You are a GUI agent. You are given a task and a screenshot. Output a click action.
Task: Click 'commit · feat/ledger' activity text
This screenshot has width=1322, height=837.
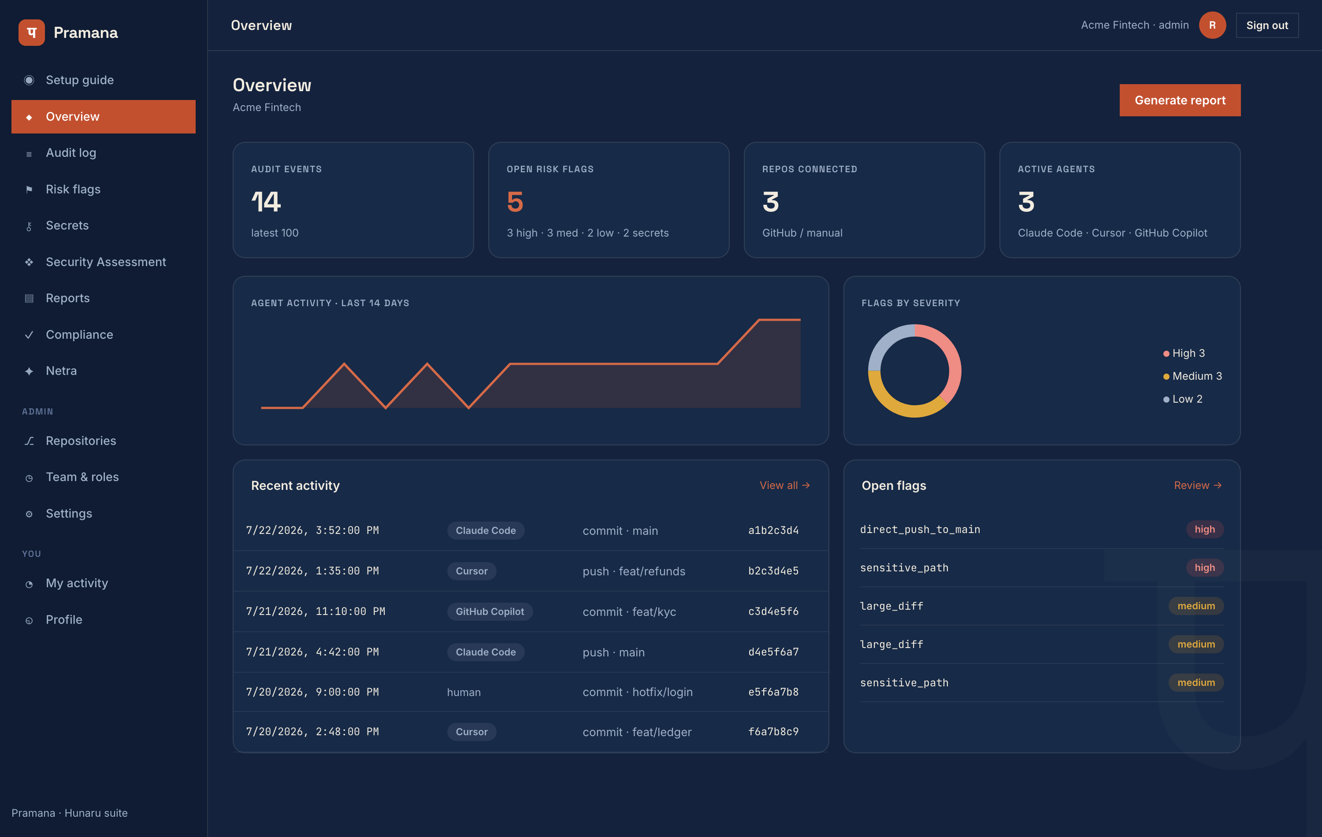[x=637, y=732]
